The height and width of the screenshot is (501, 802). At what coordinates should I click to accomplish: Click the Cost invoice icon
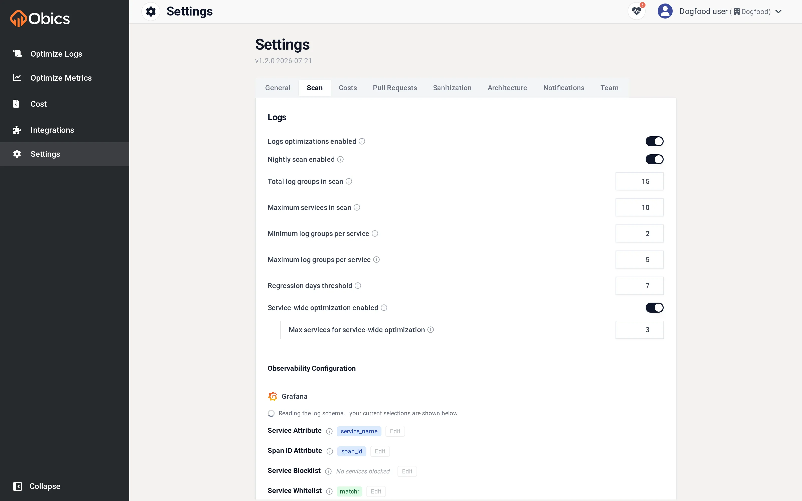16,104
